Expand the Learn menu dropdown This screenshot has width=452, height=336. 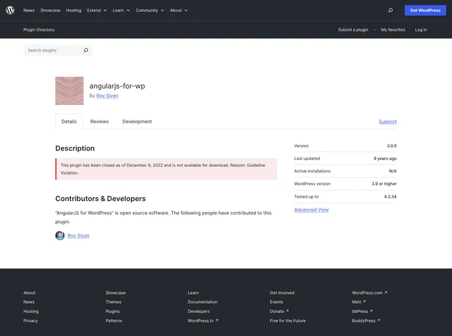point(121,10)
